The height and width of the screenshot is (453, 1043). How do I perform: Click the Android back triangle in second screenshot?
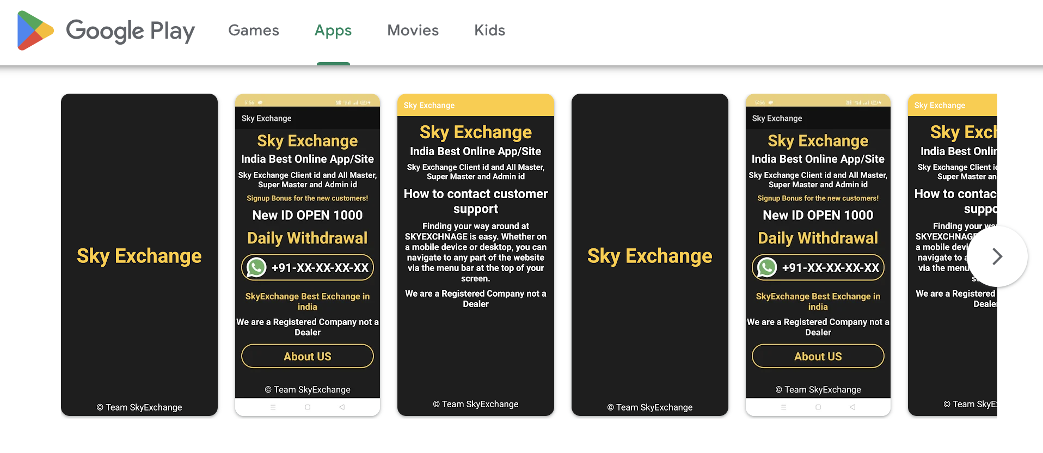coord(342,407)
